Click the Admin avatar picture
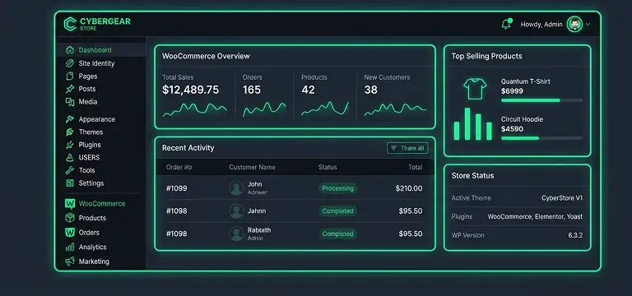632x296 pixels. pos(574,24)
